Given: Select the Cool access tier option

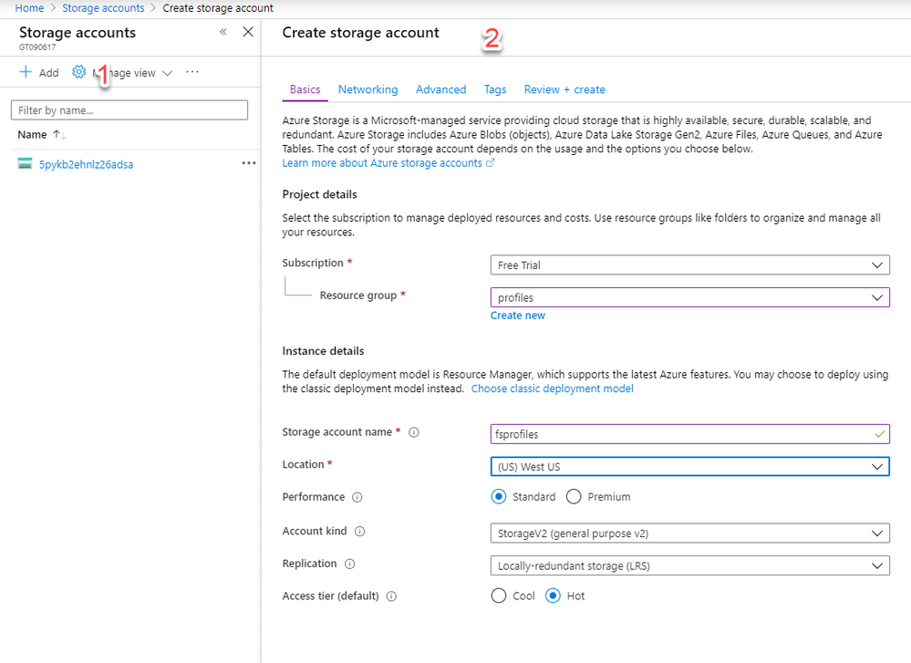Looking at the screenshot, I should 499,596.
